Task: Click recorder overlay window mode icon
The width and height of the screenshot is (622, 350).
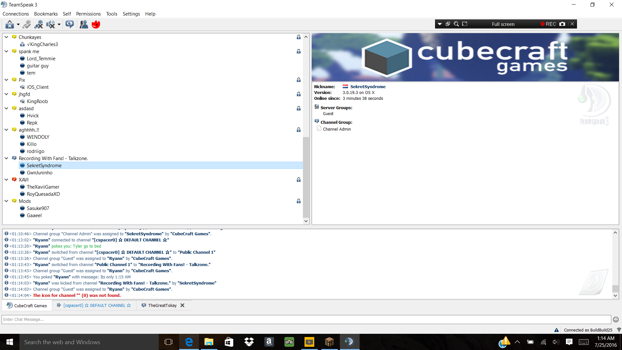Action: [448, 24]
